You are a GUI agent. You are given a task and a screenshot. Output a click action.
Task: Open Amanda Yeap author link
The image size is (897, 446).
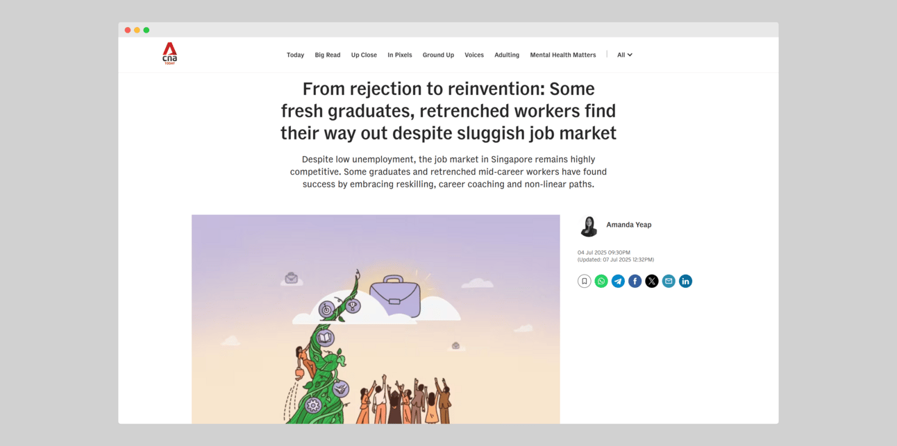[629, 225]
